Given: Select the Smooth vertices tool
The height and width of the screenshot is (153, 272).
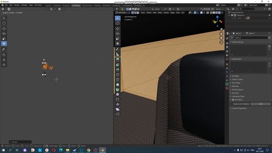Looking at the screenshot, I should click(x=118, y=94).
